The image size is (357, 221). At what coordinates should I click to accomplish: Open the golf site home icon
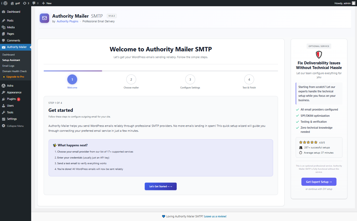[12, 3]
